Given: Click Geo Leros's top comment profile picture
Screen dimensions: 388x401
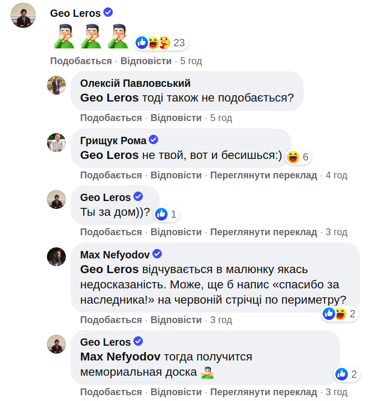Looking at the screenshot, I should click(x=23, y=15).
